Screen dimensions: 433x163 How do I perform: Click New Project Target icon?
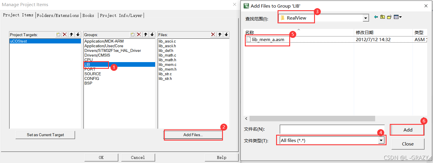[58, 34]
